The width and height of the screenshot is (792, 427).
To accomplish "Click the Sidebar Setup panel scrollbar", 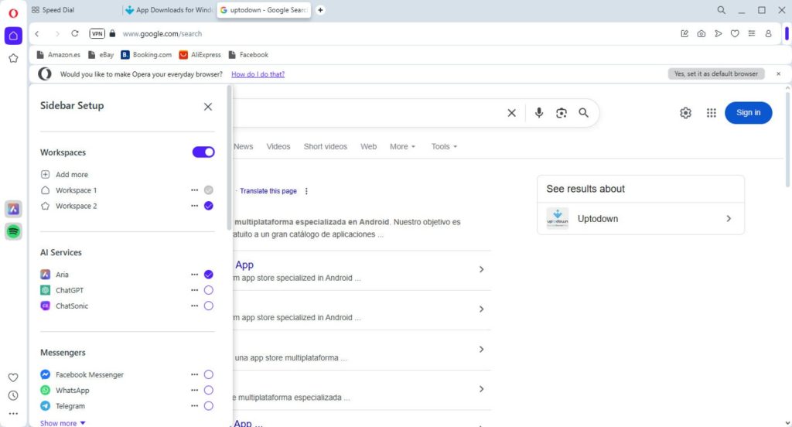I will (229, 158).
